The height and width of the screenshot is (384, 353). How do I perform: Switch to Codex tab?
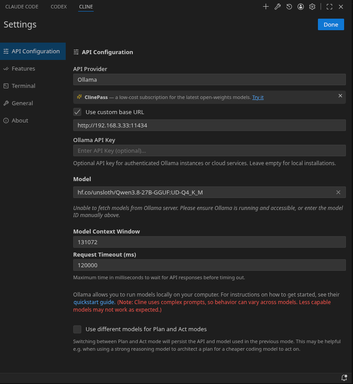(59, 7)
